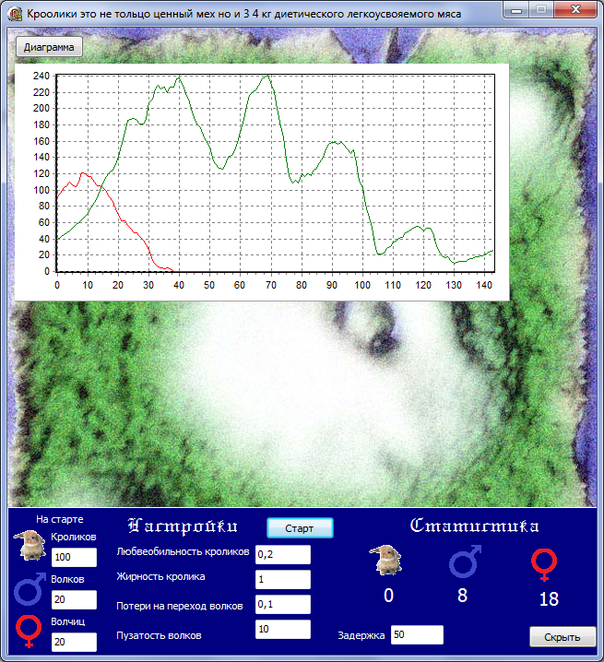Click the Статистика heading
The image size is (604, 662).
click(475, 526)
